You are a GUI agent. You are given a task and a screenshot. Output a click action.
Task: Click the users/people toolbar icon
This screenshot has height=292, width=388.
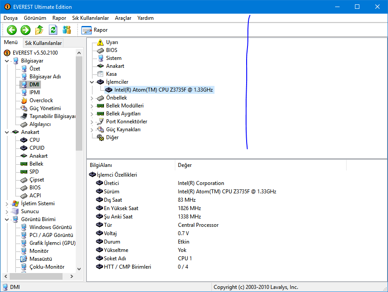(67, 30)
